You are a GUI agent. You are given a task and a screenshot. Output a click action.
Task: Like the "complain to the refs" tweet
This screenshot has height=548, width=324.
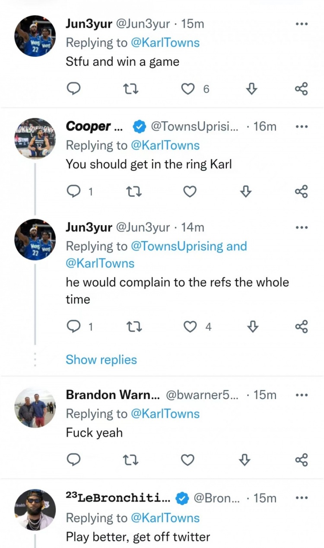190,327
